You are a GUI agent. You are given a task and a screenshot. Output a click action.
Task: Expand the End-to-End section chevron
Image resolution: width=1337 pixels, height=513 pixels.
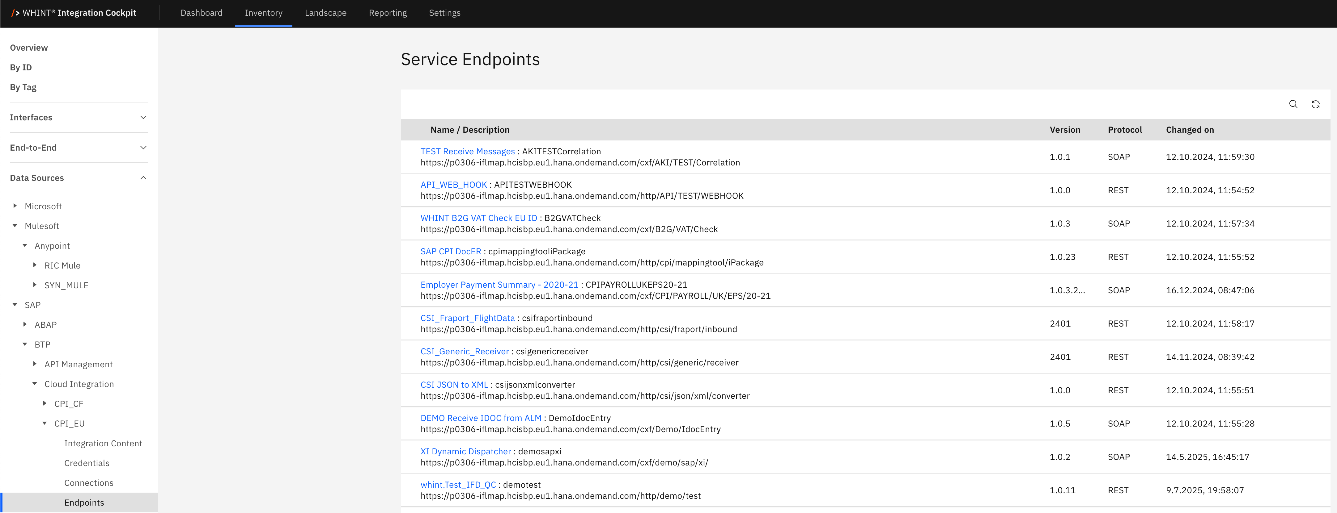pyautogui.click(x=143, y=148)
